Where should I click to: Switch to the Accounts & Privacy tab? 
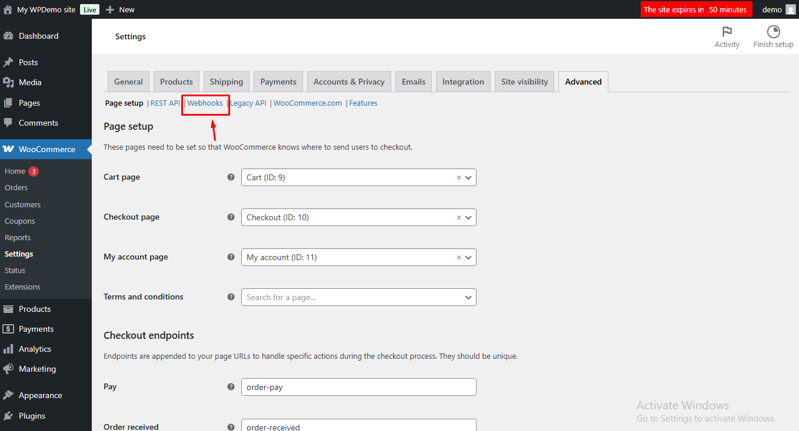click(x=348, y=82)
